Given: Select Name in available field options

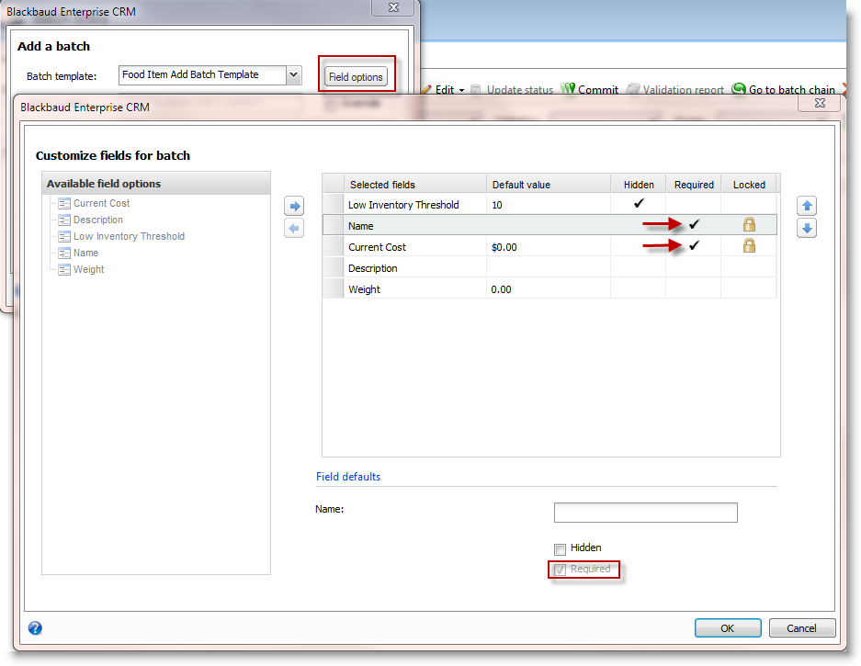Looking at the screenshot, I should tap(85, 253).
